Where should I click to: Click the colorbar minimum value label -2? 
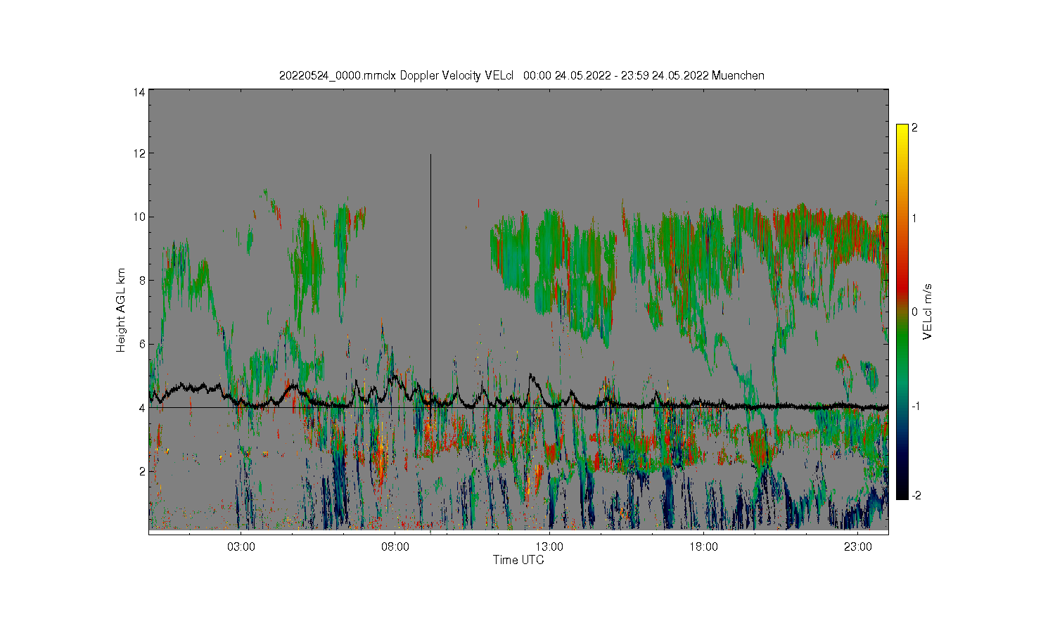point(916,496)
